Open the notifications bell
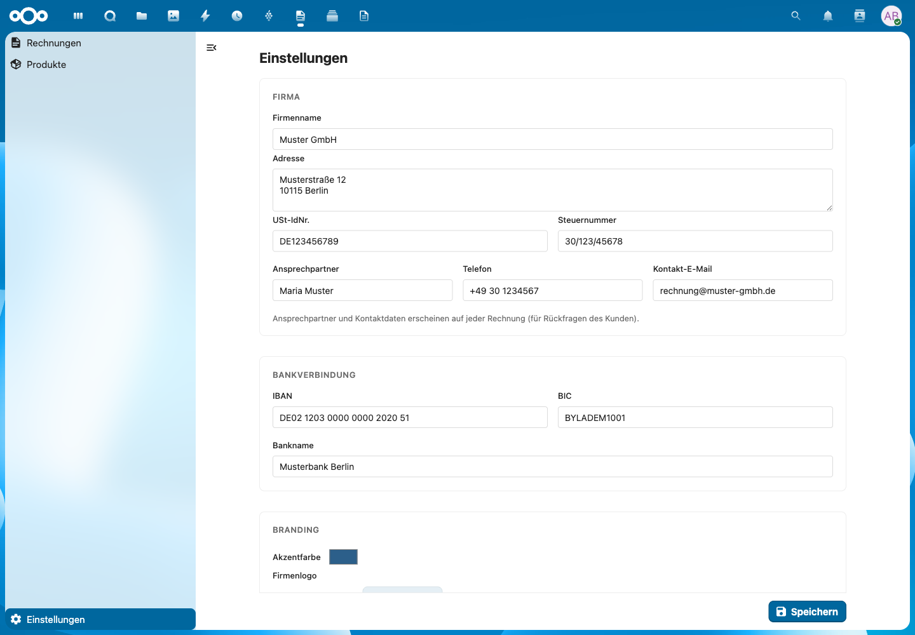The height and width of the screenshot is (635, 915). click(x=828, y=16)
